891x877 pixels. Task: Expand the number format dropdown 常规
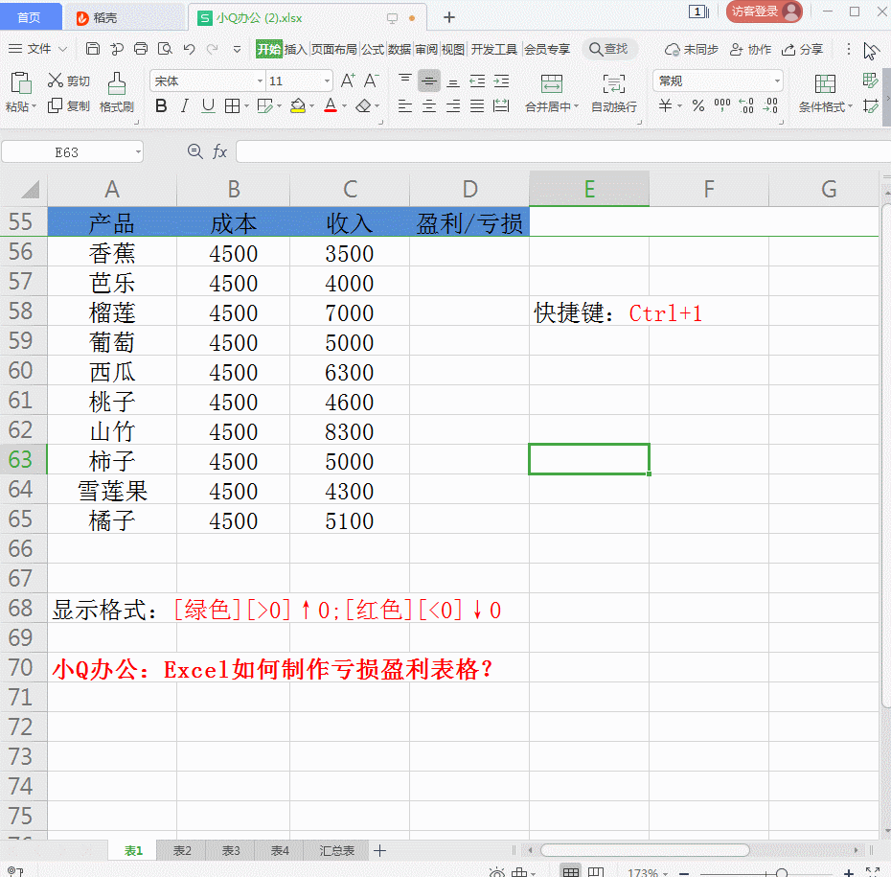click(x=717, y=81)
